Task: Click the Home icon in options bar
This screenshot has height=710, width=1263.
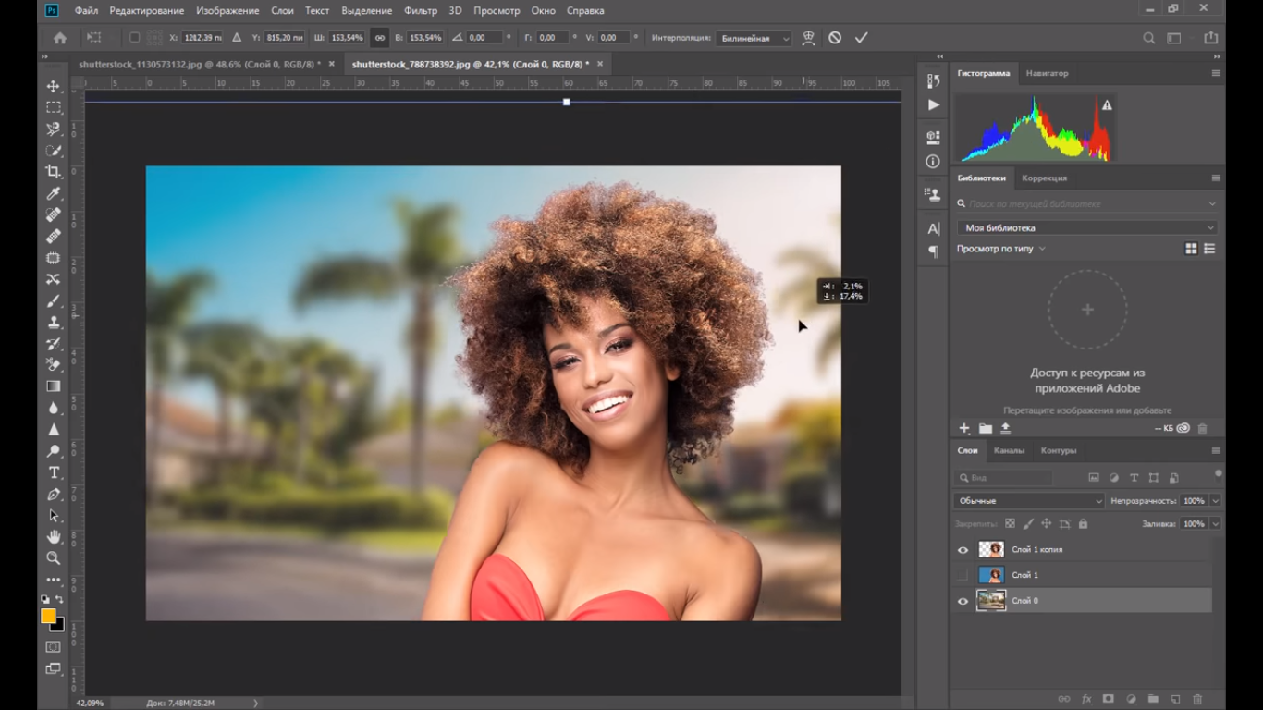Action: point(60,38)
